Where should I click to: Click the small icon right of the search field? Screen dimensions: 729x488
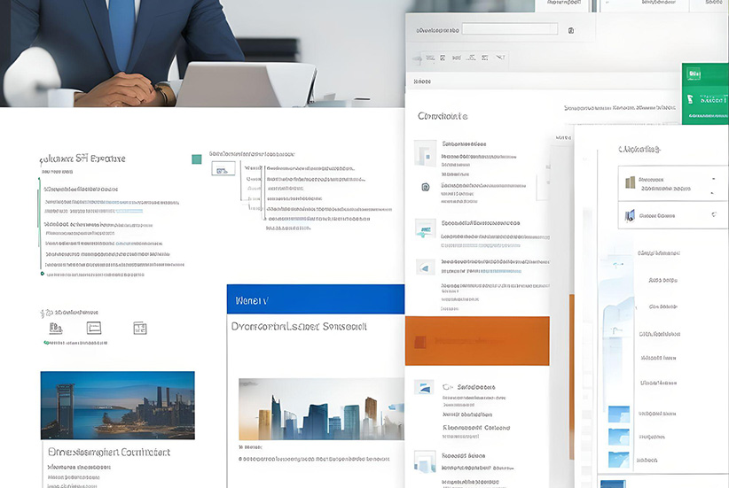[x=570, y=30]
